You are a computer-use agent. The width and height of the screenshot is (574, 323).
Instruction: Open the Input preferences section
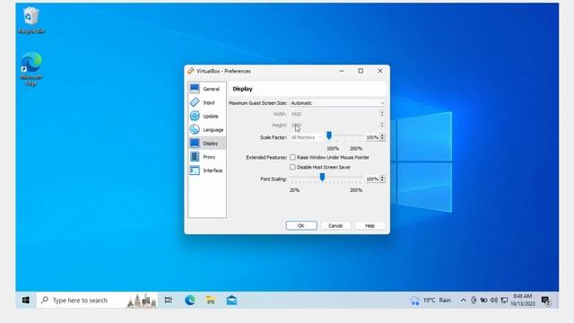(x=207, y=102)
